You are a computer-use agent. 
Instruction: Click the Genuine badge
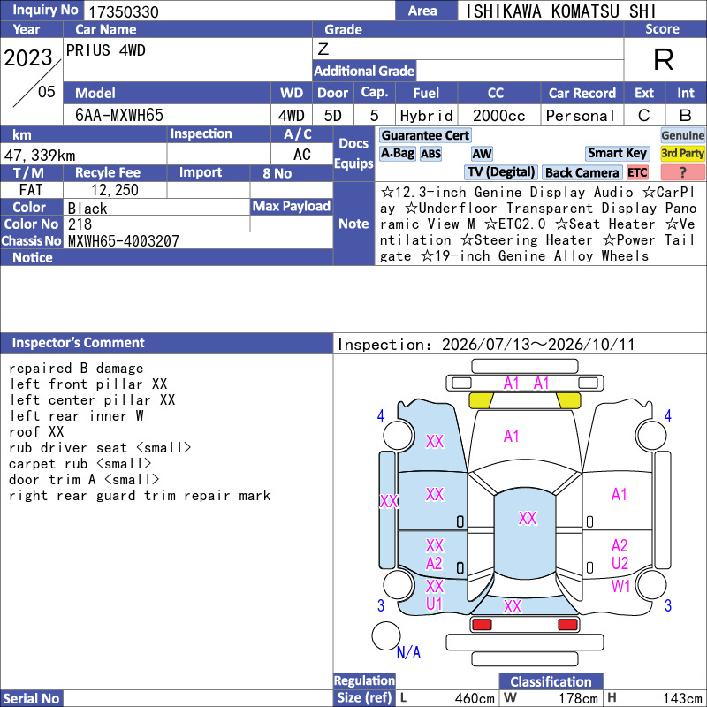pos(682,135)
